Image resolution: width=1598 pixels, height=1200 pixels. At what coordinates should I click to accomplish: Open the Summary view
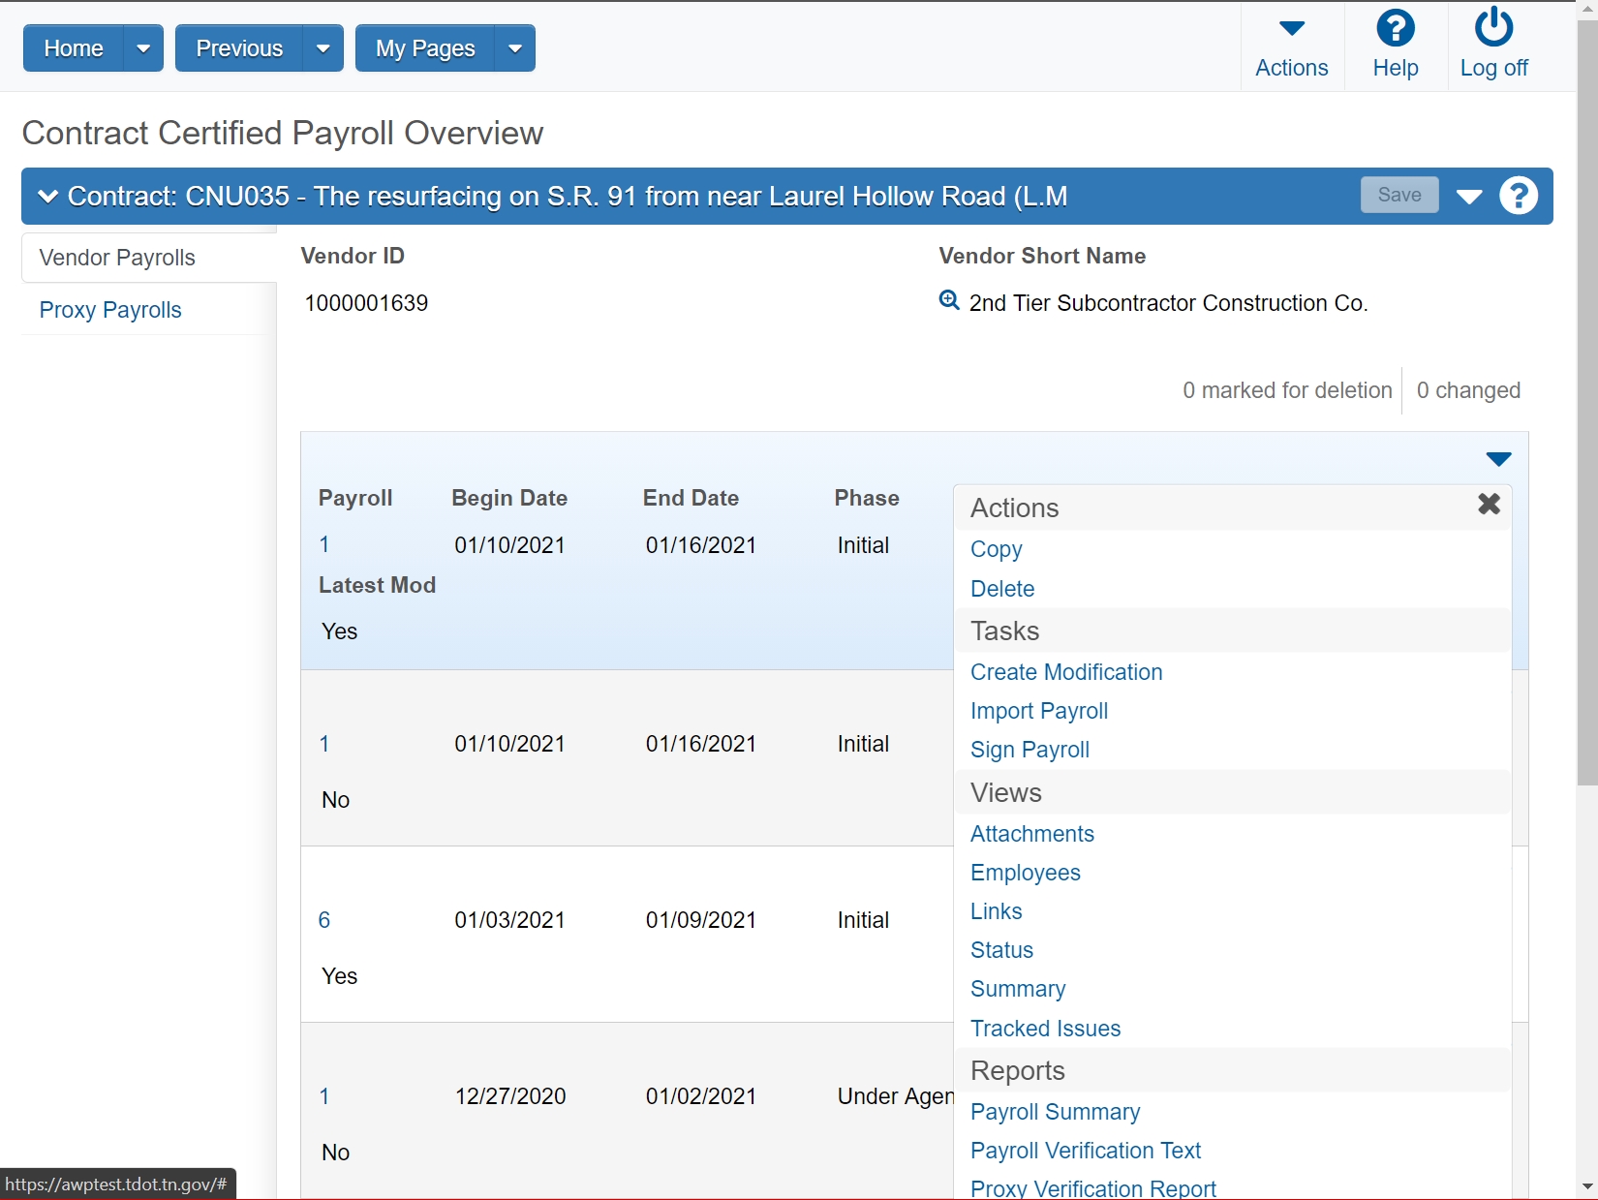1018,989
